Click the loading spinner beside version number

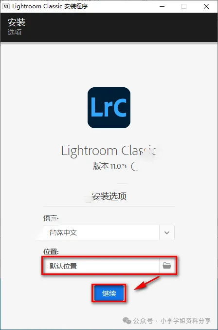pos(135,167)
